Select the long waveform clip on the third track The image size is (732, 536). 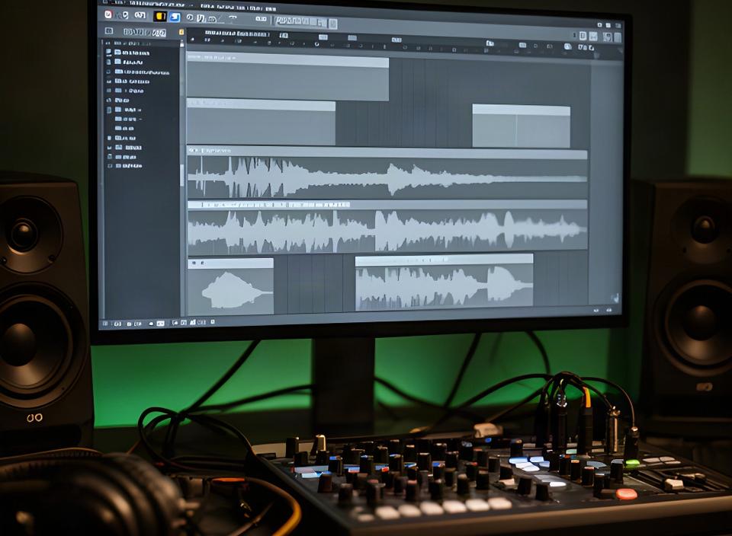tap(387, 174)
